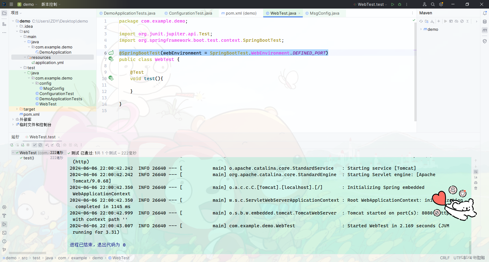489x262 pixels.
Task: Open Code With Me user icon
Action: pyautogui.click(x=425, y=4)
